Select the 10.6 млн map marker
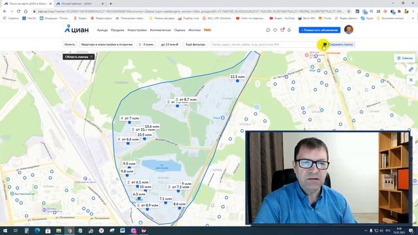Viewport: 418px width, 235px height. click(152, 127)
